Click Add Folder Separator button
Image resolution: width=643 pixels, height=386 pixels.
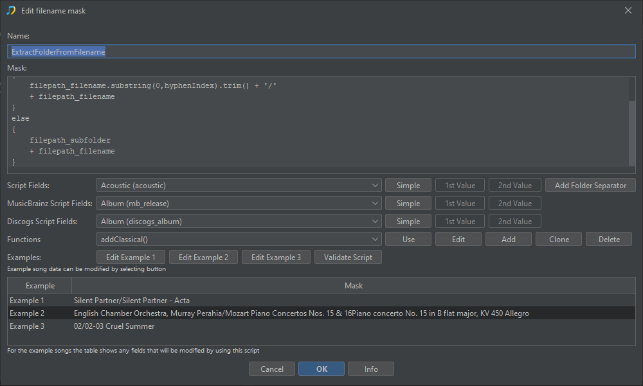click(590, 186)
